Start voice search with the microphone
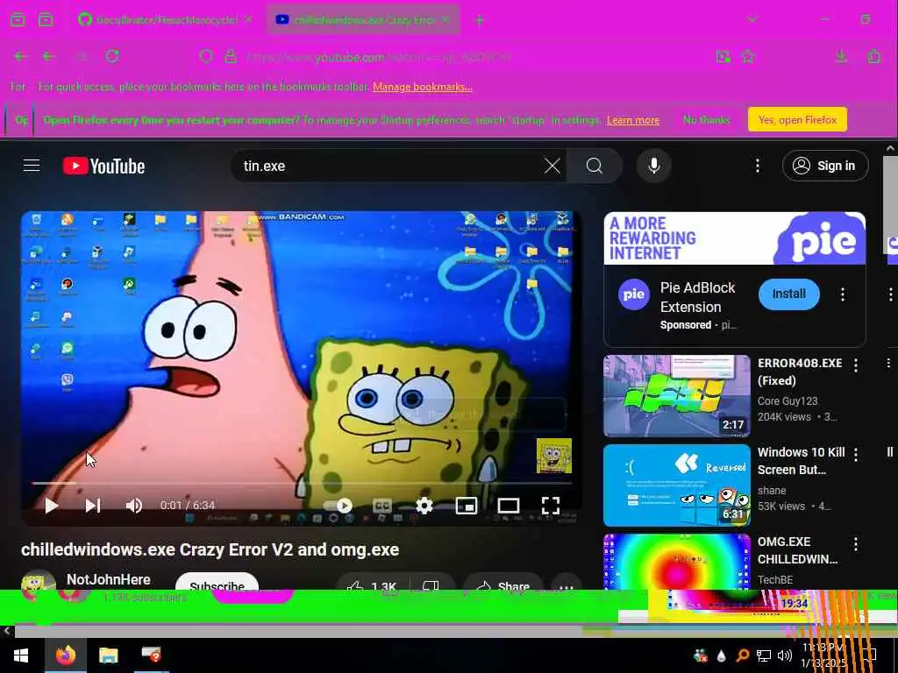Image resolution: width=898 pixels, height=673 pixels. pos(653,166)
